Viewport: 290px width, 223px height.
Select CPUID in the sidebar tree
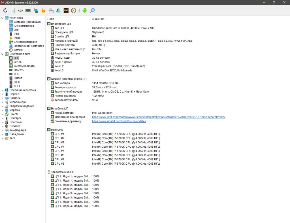pyautogui.click(x=18, y=62)
